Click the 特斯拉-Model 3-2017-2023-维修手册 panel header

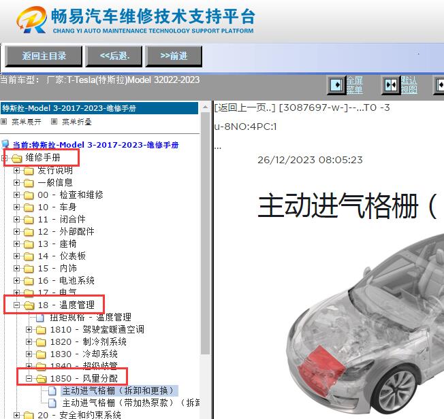99,108
